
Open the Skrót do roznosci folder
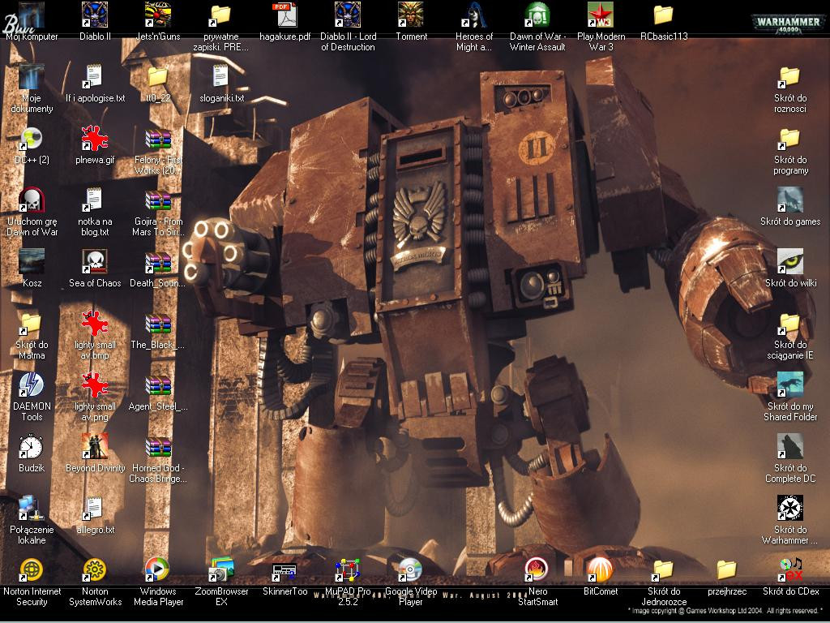pyautogui.click(x=790, y=77)
